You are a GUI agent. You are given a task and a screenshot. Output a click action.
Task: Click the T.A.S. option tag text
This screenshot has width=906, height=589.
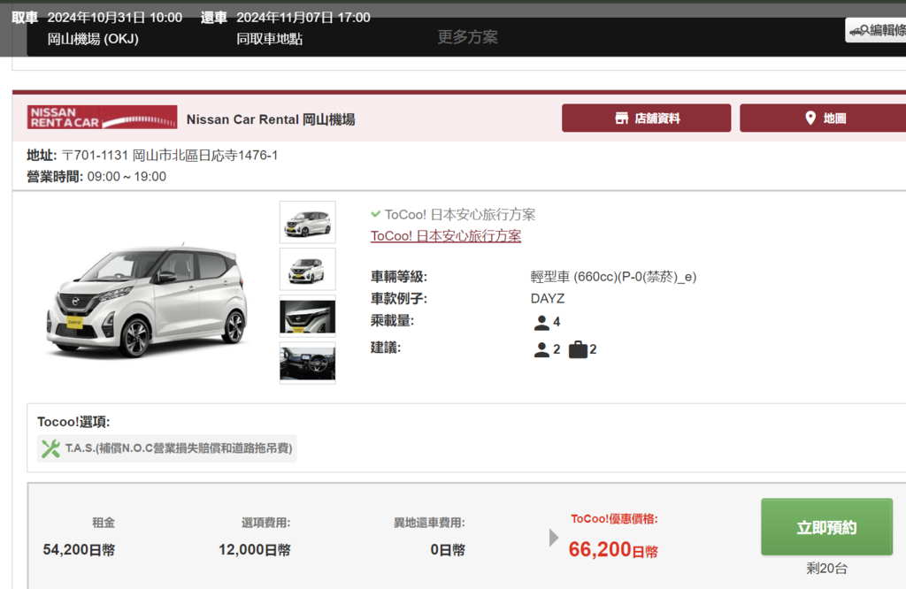[179, 448]
